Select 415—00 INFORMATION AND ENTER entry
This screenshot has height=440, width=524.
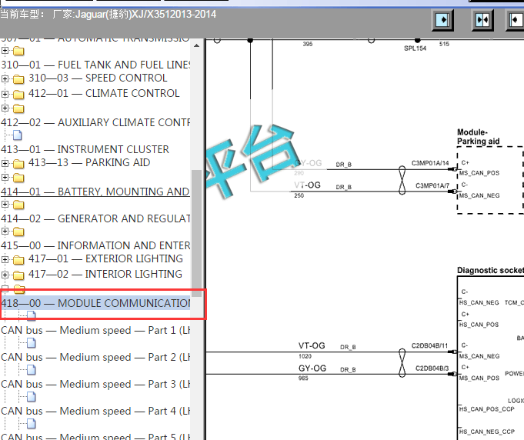point(95,245)
